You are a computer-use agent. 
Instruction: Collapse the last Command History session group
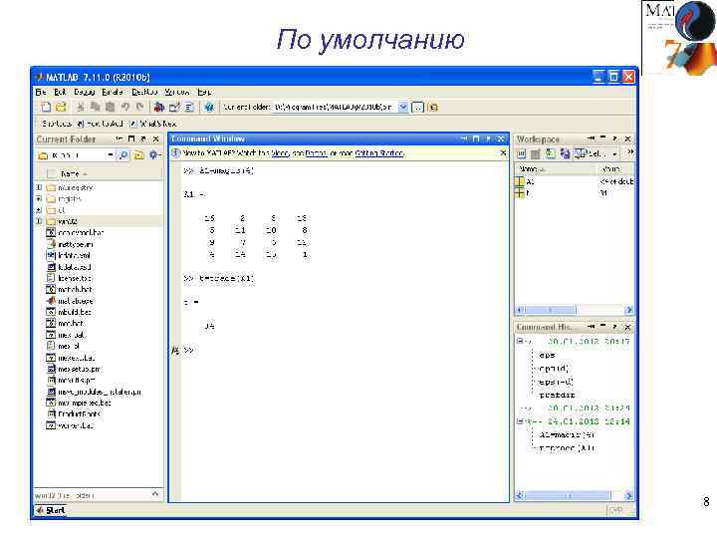click(x=520, y=421)
